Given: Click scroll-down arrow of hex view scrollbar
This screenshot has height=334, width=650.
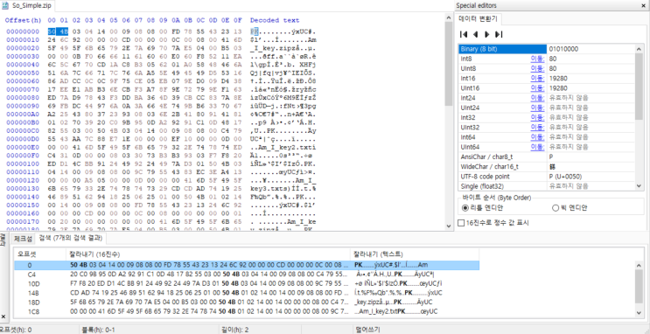Looking at the screenshot, I should (448, 226).
